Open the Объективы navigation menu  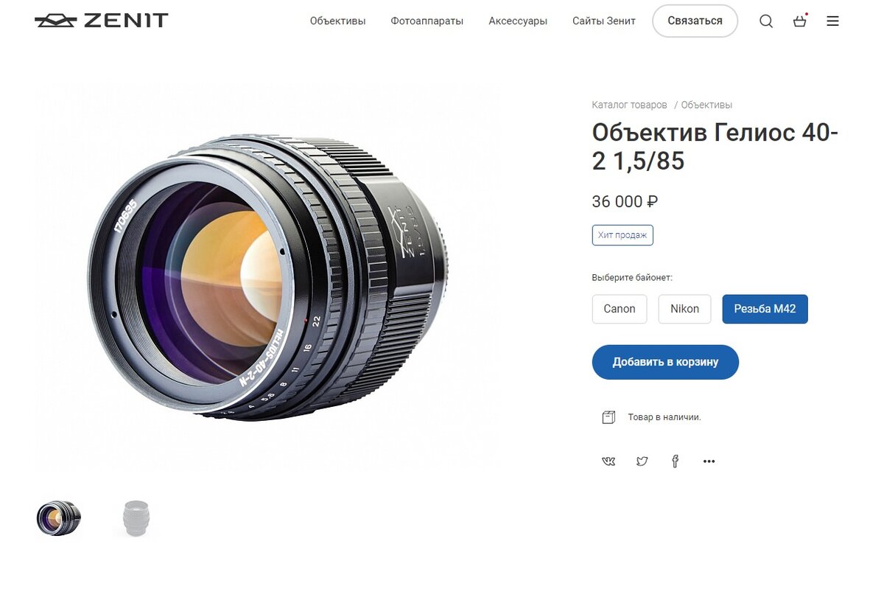coord(337,21)
